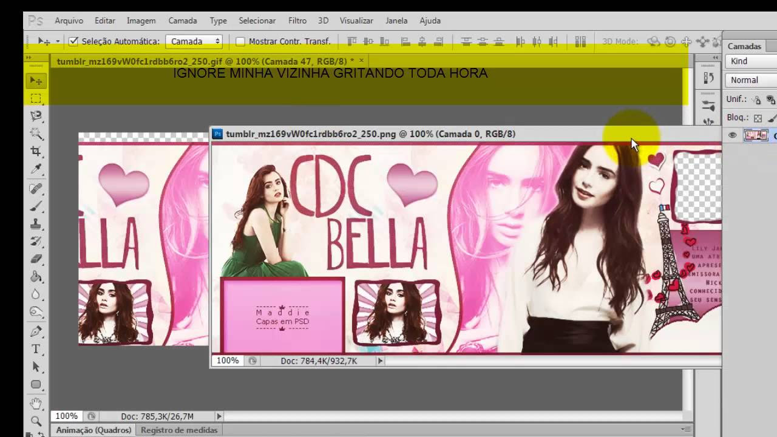The width and height of the screenshot is (777, 437).
Task: Click the 3D orbit mode icon
Action: click(x=654, y=41)
